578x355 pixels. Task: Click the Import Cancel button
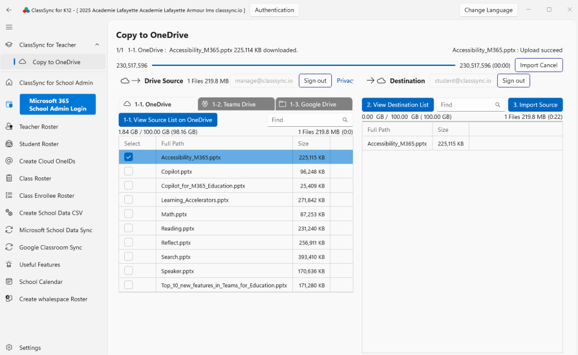[x=538, y=65]
